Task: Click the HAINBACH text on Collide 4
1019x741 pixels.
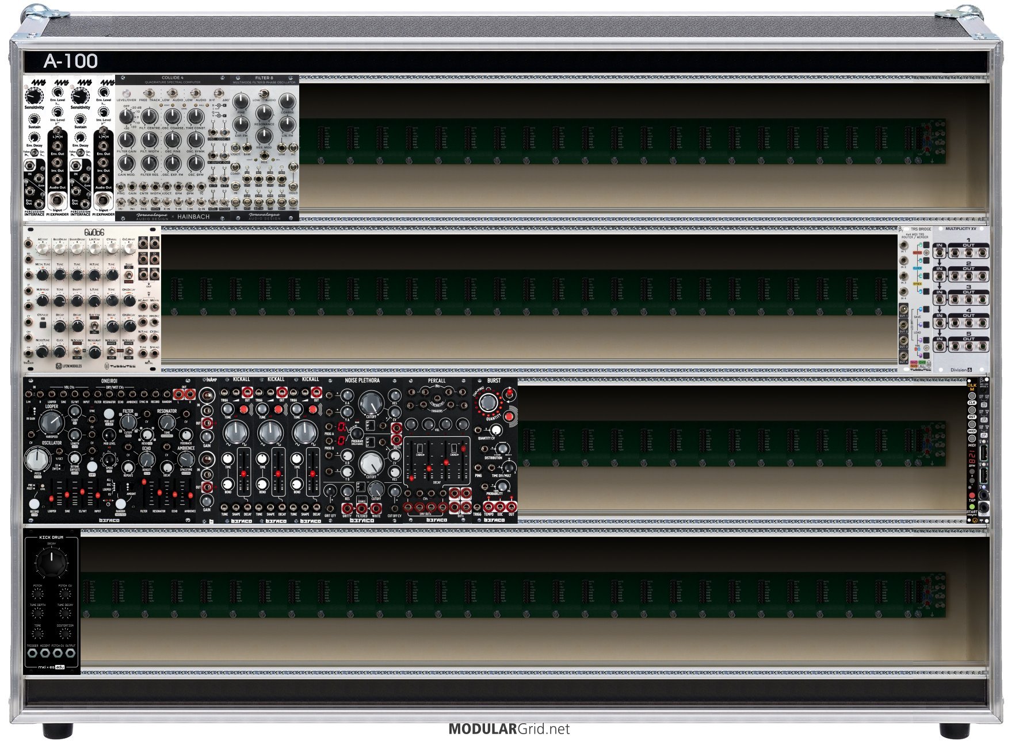Action: click(x=193, y=217)
